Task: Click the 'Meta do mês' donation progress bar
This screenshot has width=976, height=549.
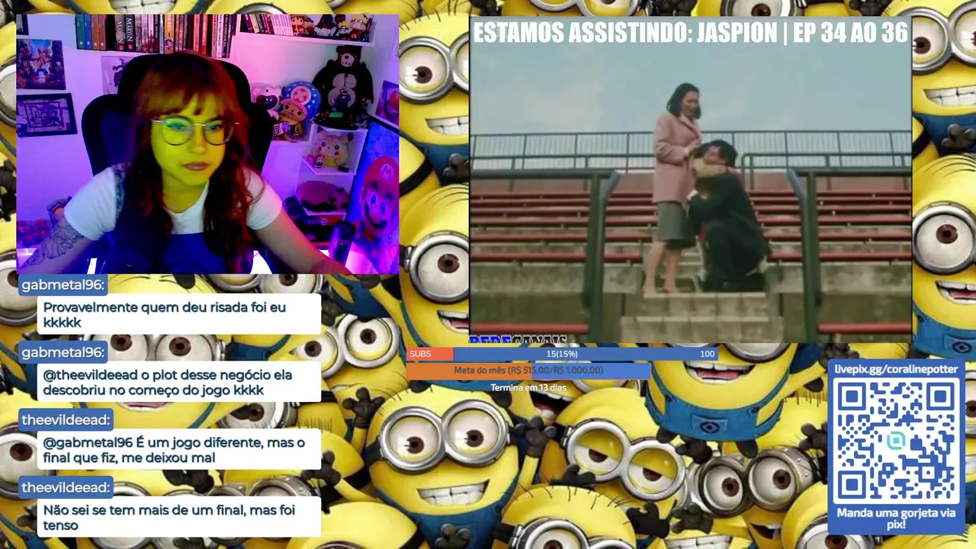Action: coord(528,371)
